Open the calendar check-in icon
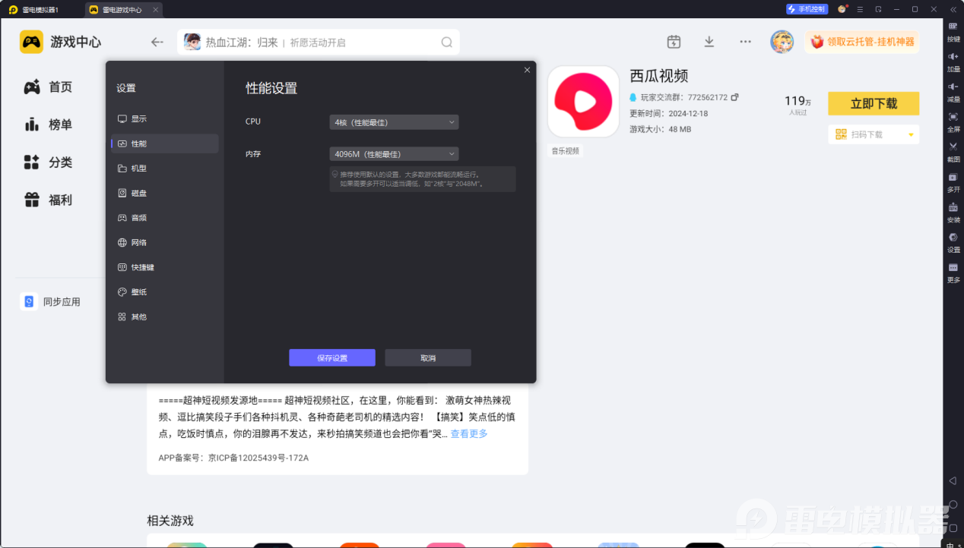This screenshot has width=964, height=548. (674, 42)
